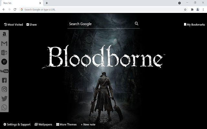Click the Share button

(32, 25)
